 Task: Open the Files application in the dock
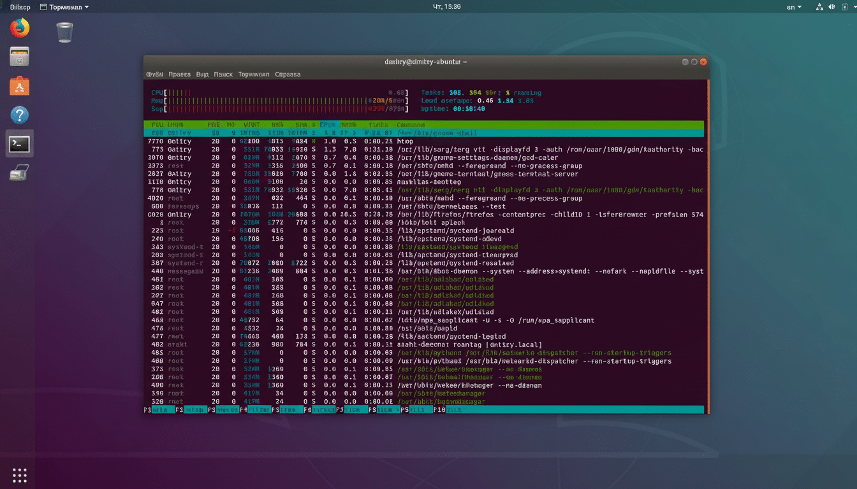pos(19,57)
